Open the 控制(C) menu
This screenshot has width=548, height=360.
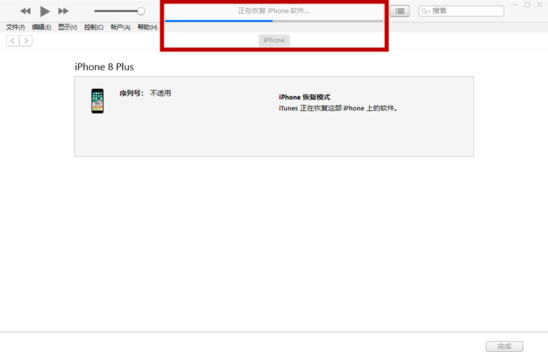pyautogui.click(x=94, y=27)
